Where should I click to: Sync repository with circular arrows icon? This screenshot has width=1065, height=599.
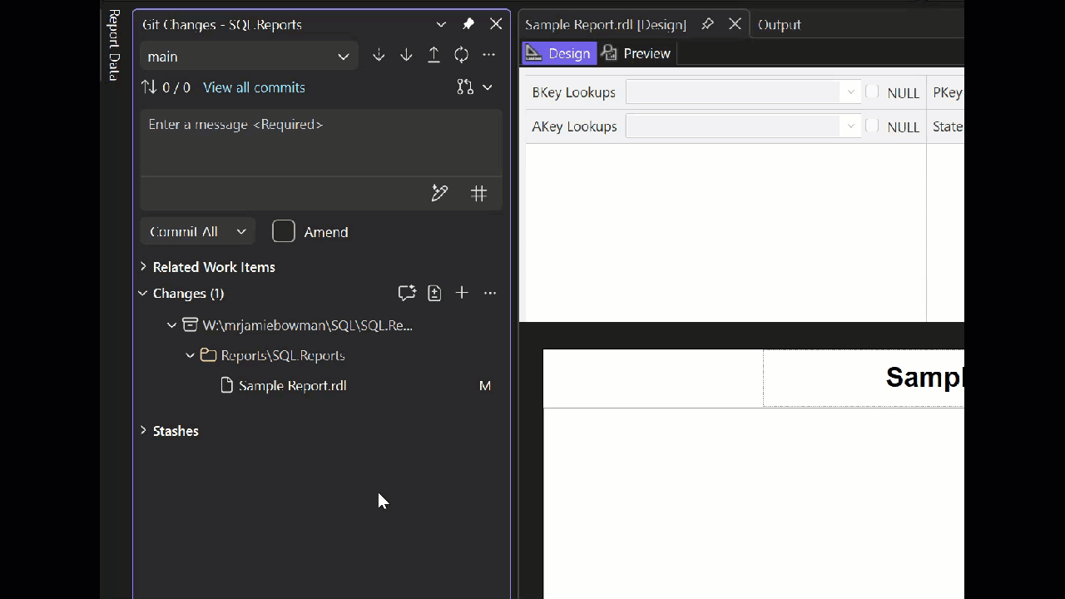pyautogui.click(x=461, y=56)
